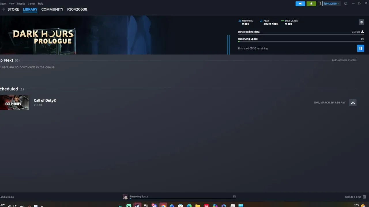
Task: Open the Steam menu
Action: click(x=3, y=4)
